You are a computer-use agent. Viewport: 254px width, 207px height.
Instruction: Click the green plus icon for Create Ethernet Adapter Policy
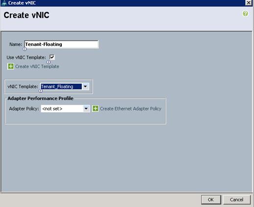click(95, 109)
